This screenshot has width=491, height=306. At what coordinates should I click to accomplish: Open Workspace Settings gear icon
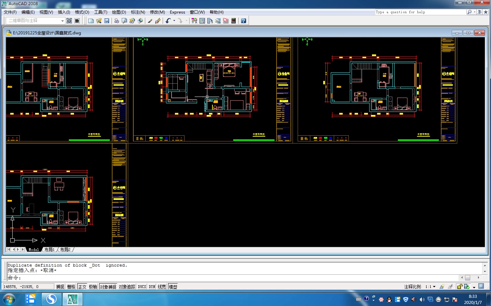coord(69,21)
